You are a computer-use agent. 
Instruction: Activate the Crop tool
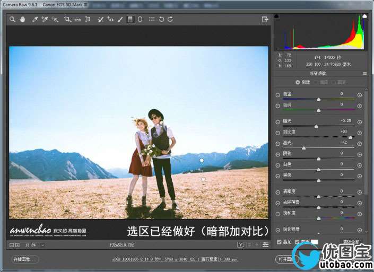point(67,20)
